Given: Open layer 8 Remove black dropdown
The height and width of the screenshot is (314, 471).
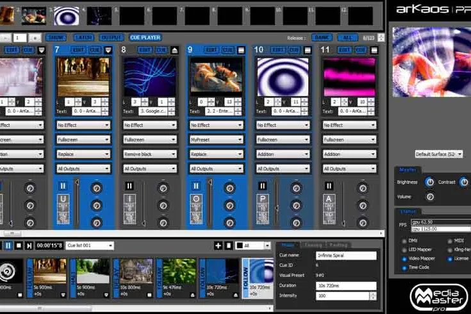Looking at the screenshot, I should pyautogui.click(x=149, y=154).
